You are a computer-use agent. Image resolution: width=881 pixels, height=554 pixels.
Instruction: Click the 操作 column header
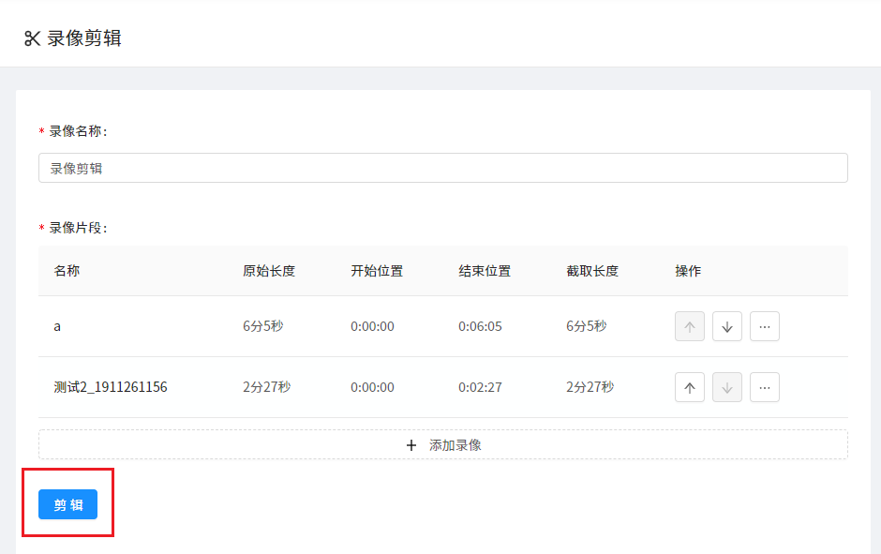(688, 271)
